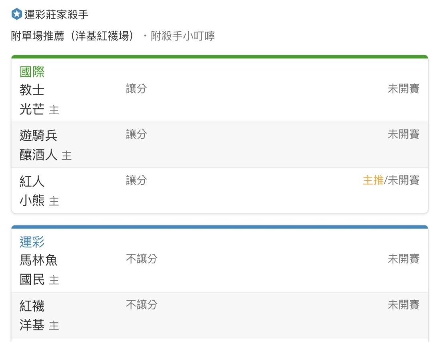Select the 遊騎兵 team name
Viewport: 433px width, 342px height.
38,136
